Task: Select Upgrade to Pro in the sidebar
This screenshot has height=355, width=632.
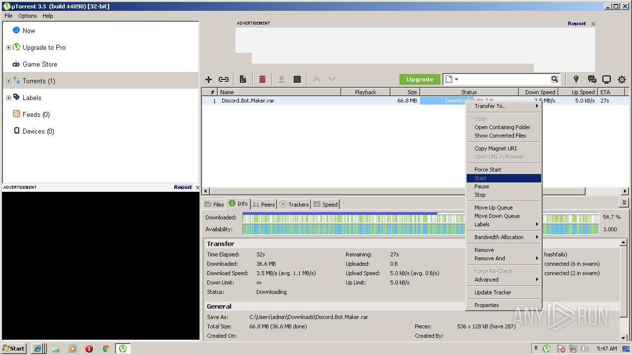Action: tap(44, 47)
